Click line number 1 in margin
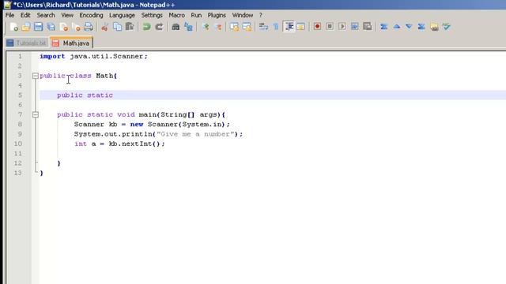The height and width of the screenshot is (284, 506). click(x=20, y=56)
